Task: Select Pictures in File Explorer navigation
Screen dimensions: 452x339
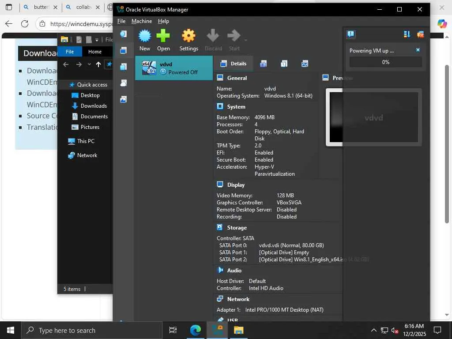Action: pyautogui.click(x=85, y=127)
